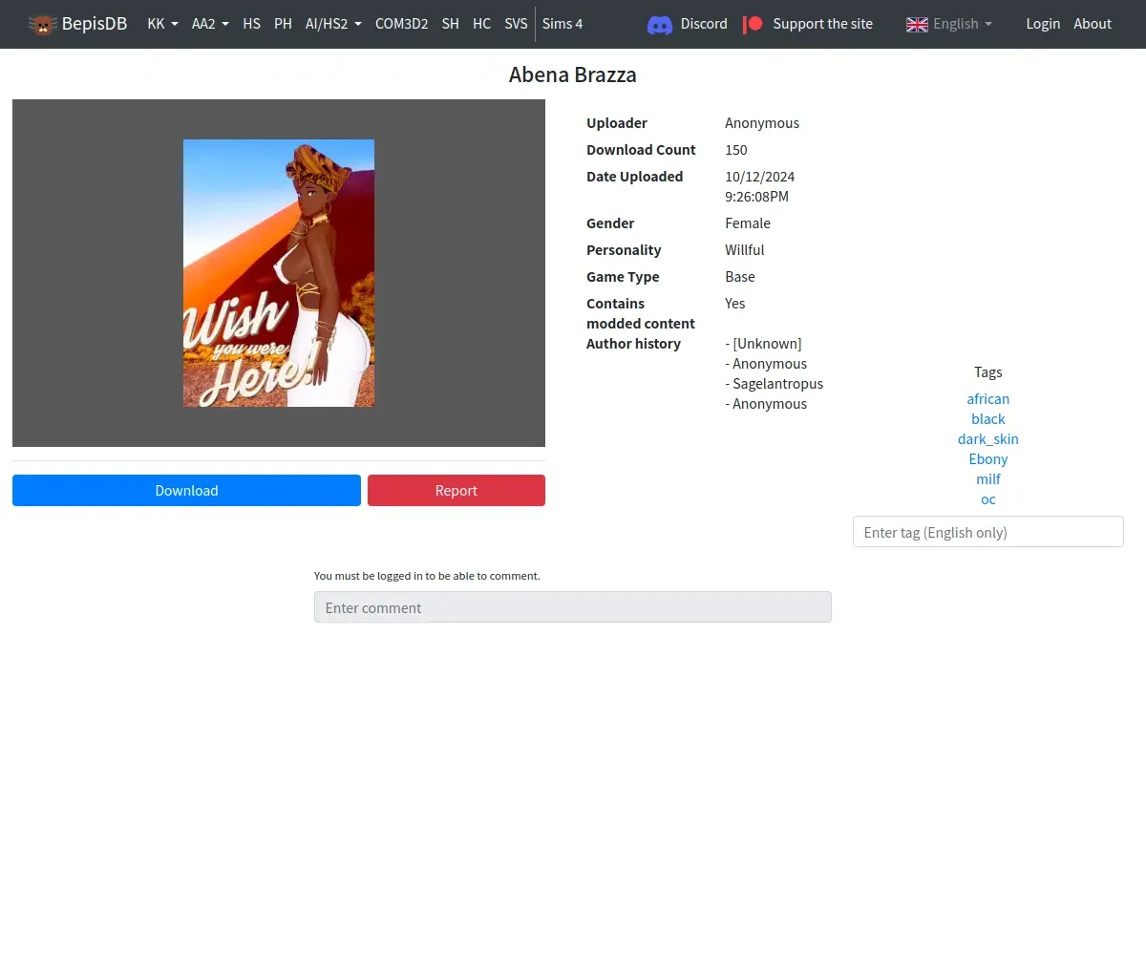The height and width of the screenshot is (955, 1146).
Task: Click the upload date 10/12/2024
Action: pyautogui.click(x=760, y=177)
